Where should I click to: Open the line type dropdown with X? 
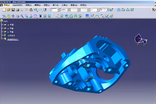pos(98,10)
